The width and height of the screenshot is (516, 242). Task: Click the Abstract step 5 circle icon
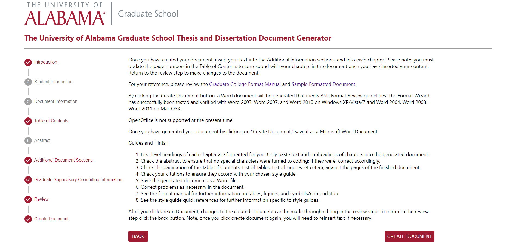tap(28, 141)
